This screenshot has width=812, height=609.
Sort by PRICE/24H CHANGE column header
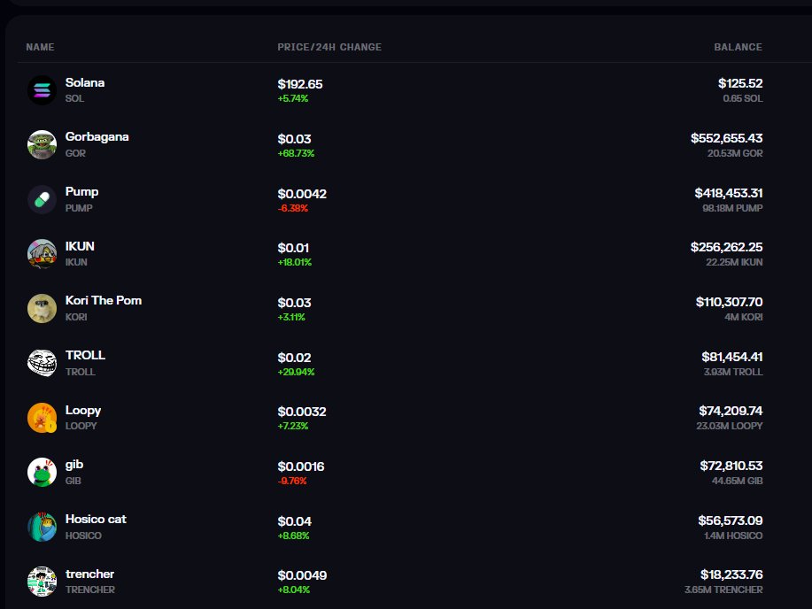329,47
